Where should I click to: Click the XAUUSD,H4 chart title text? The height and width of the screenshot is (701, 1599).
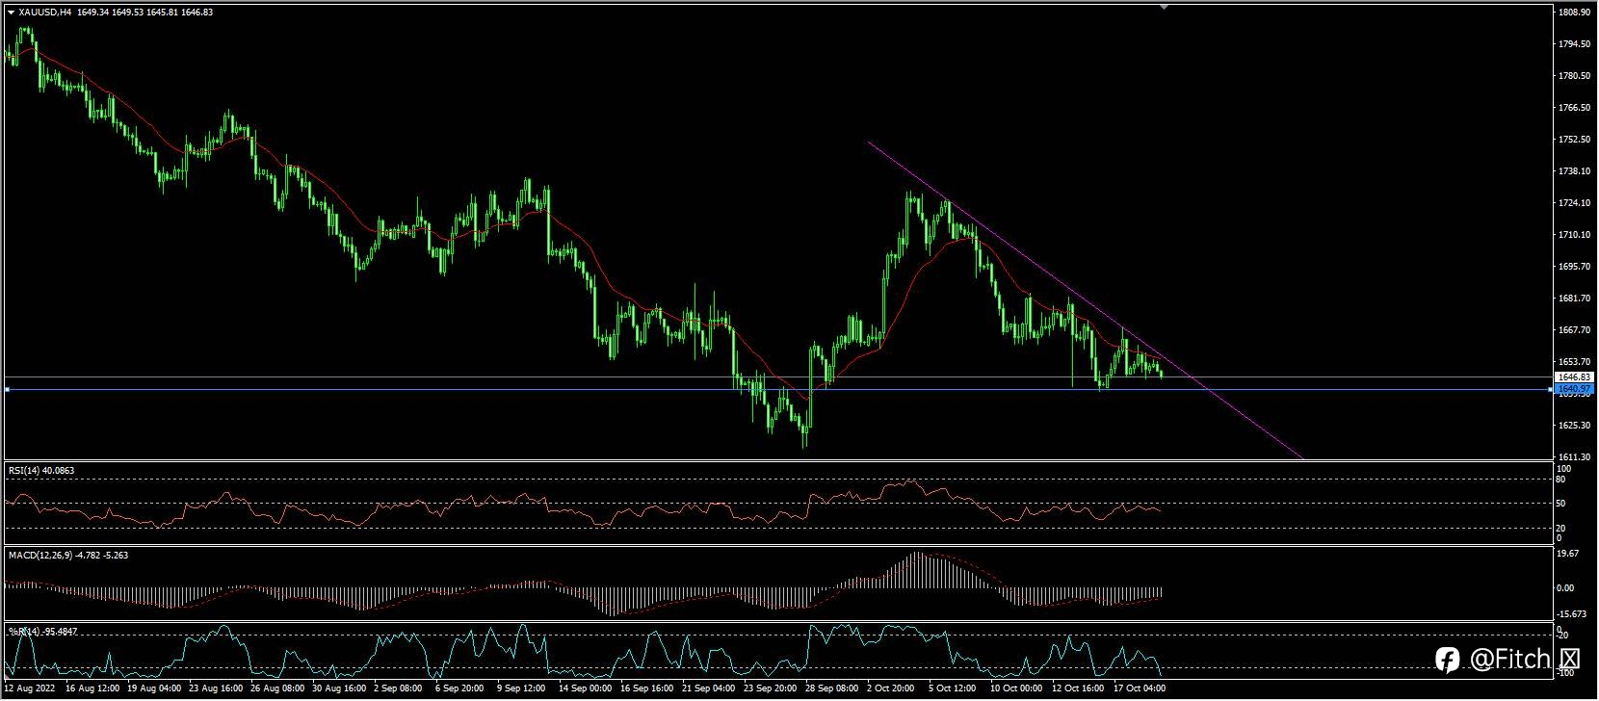click(44, 13)
